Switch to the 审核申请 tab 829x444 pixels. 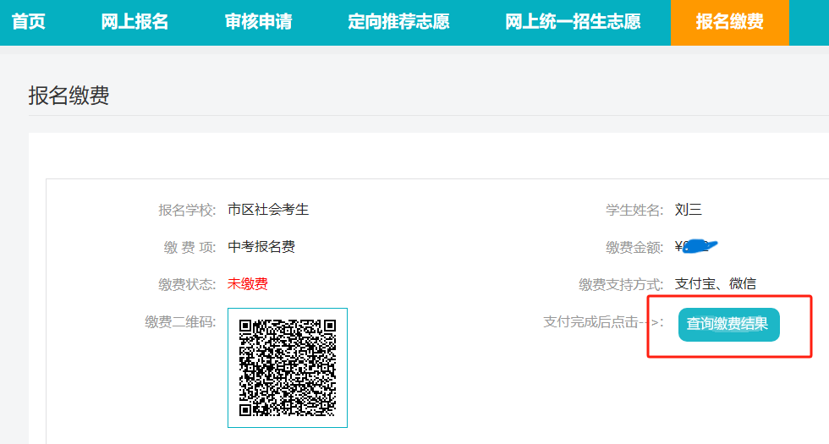tap(258, 22)
